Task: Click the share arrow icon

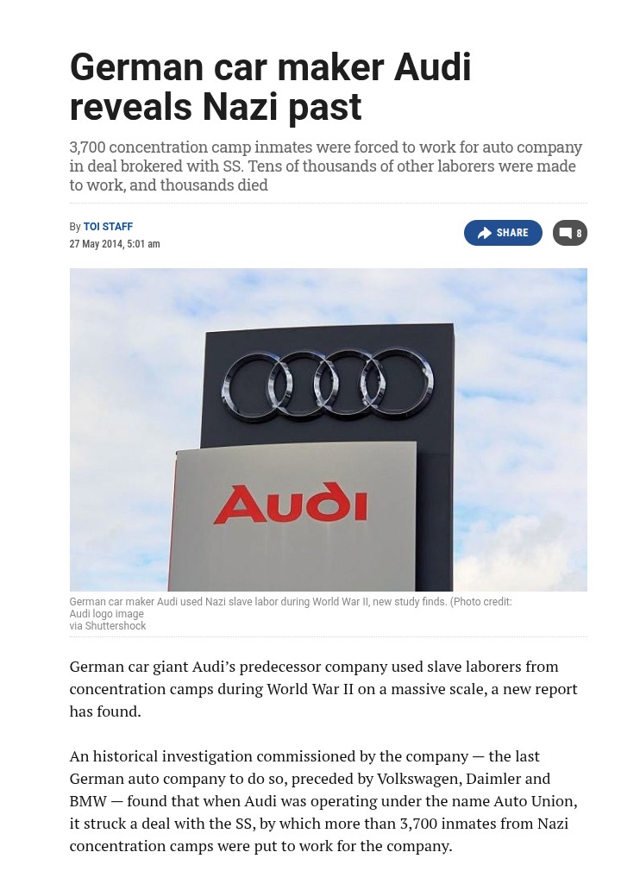Action: pos(485,233)
